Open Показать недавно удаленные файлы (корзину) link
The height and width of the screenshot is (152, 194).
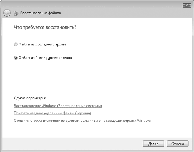(x=52, y=113)
